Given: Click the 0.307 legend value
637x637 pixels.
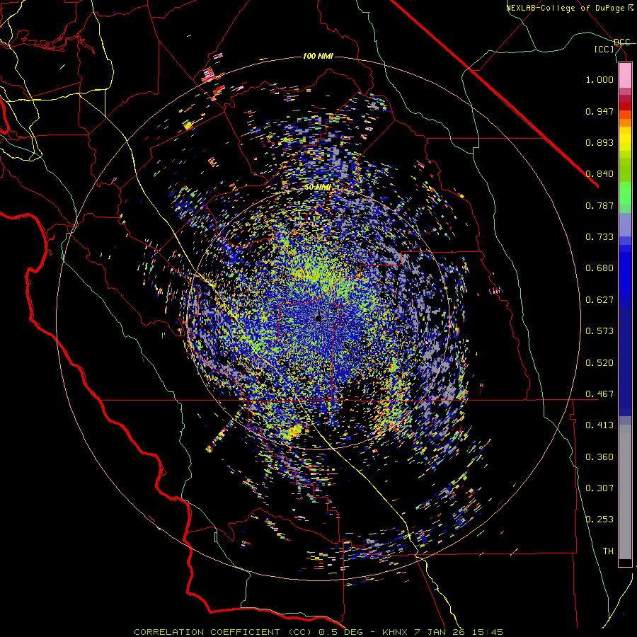Looking at the screenshot, I should [x=599, y=488].
